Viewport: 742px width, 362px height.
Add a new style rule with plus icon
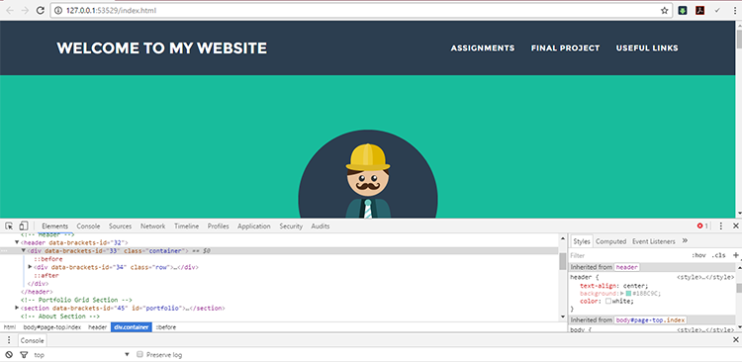[735, 255]
